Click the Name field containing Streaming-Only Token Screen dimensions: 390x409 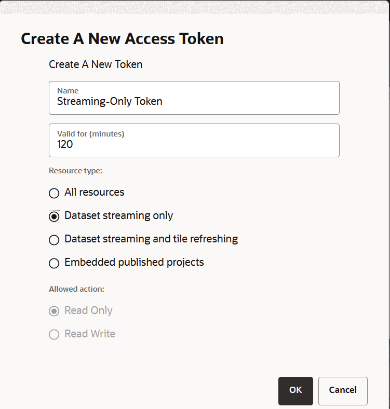[x=194, y=101]
